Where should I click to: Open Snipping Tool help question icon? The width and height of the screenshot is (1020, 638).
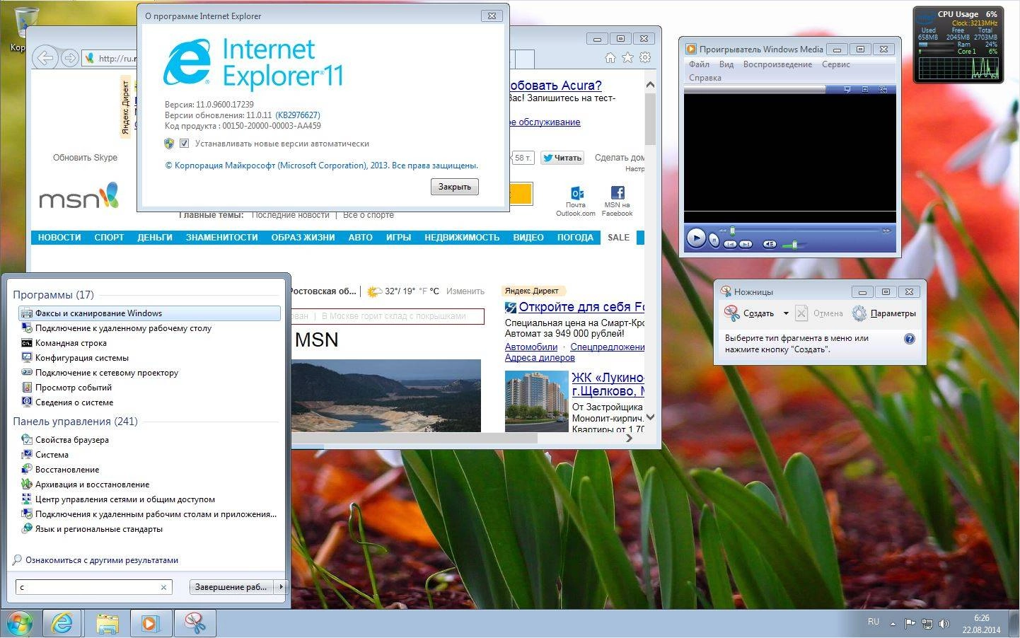910,339
